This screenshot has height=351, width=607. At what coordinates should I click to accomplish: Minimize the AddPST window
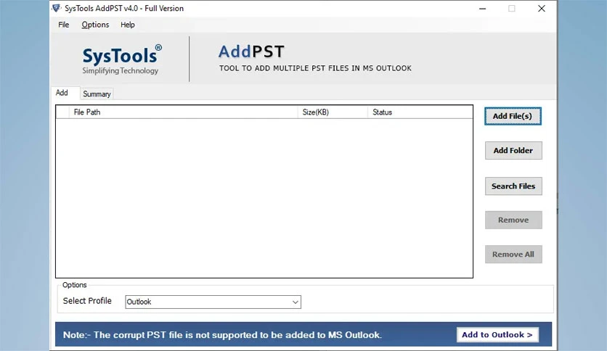point(482,9)
